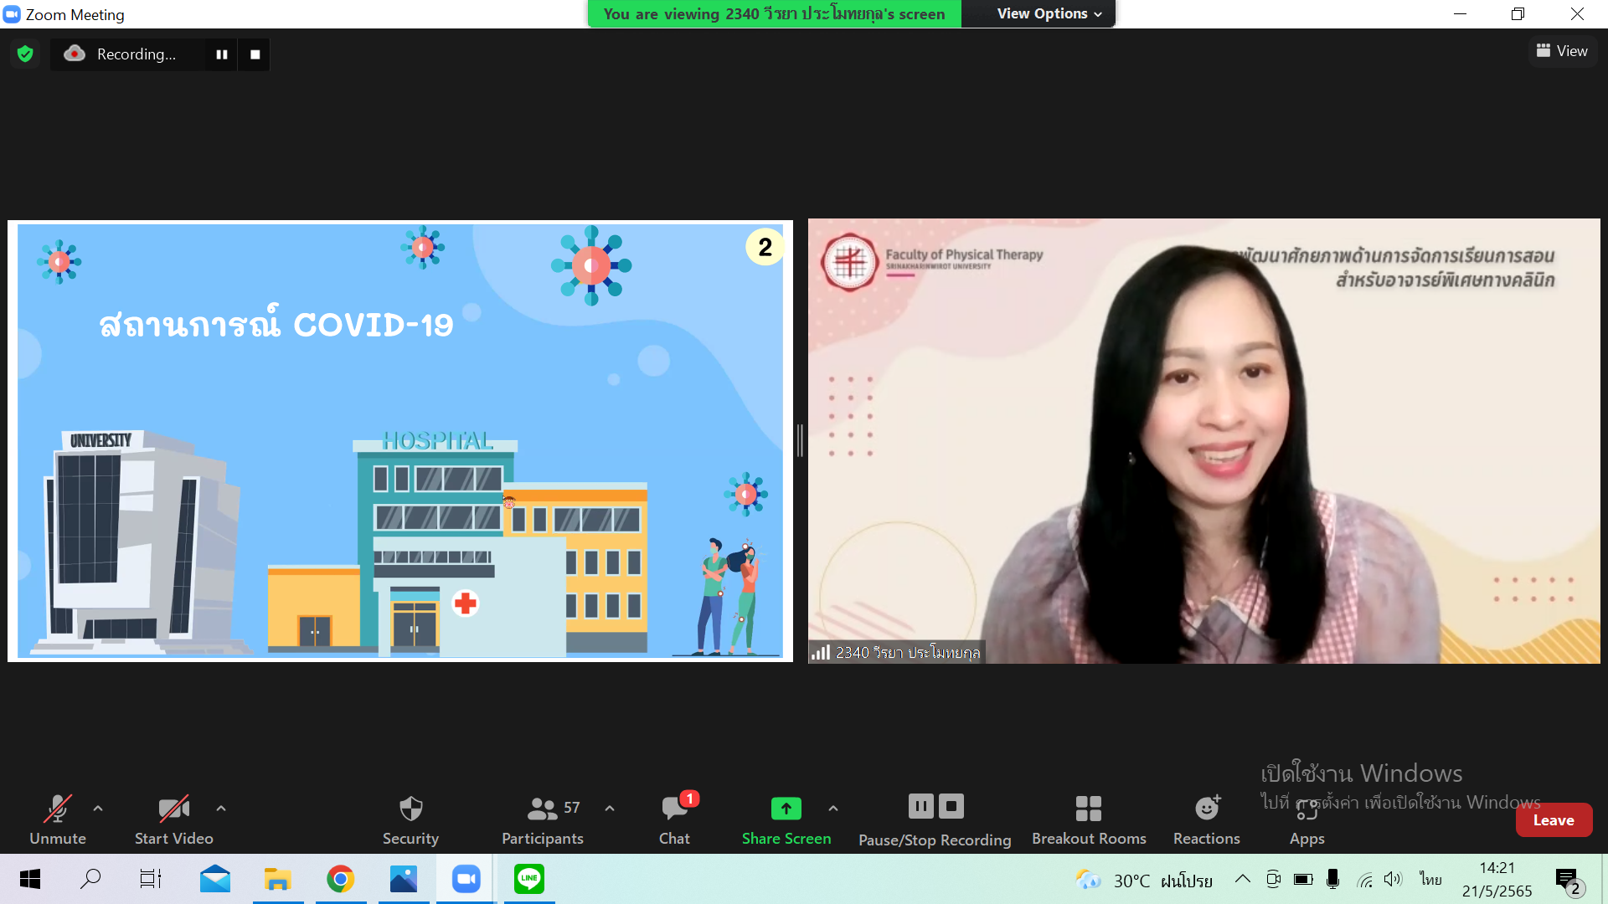Open the Participants panel
Image resolution: width=1608 pixels, height=904 pixels.
click(542, 819)
